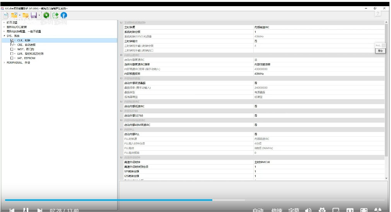The width and height of the screenshot is (391, 212).
Task: Click the green export icon in toolbar
Action: pos(55,15)
